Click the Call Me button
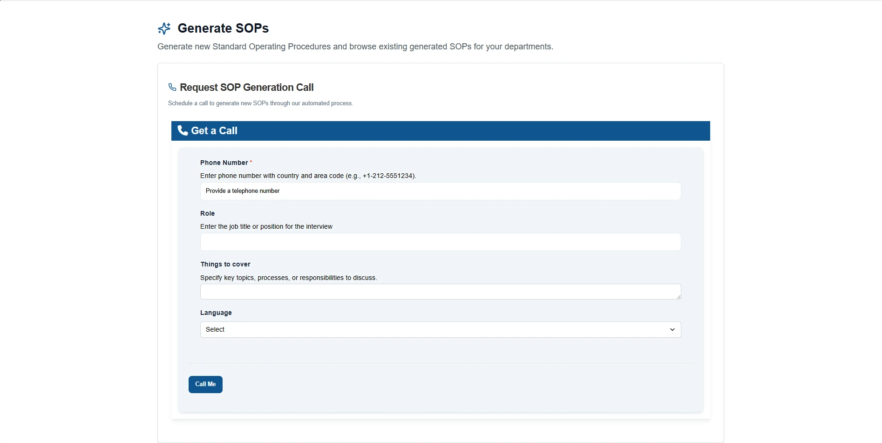This screenshot has height=443, width=882. point(205,384)
